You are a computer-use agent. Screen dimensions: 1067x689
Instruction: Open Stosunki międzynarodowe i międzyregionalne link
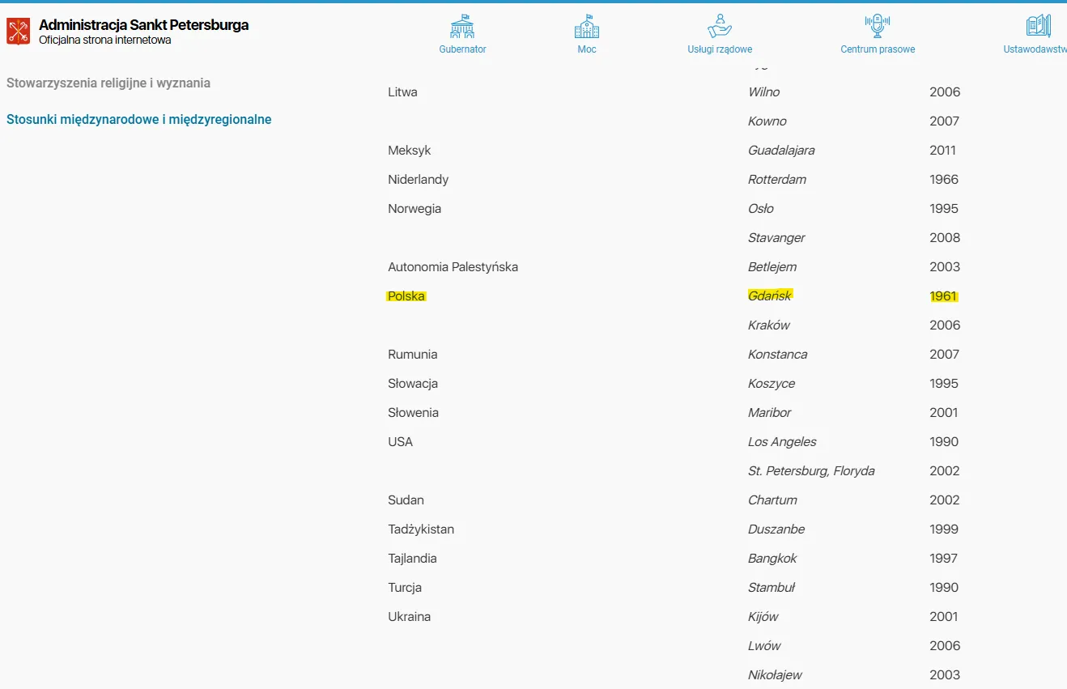pyautogui.click(x=139, y=119)
